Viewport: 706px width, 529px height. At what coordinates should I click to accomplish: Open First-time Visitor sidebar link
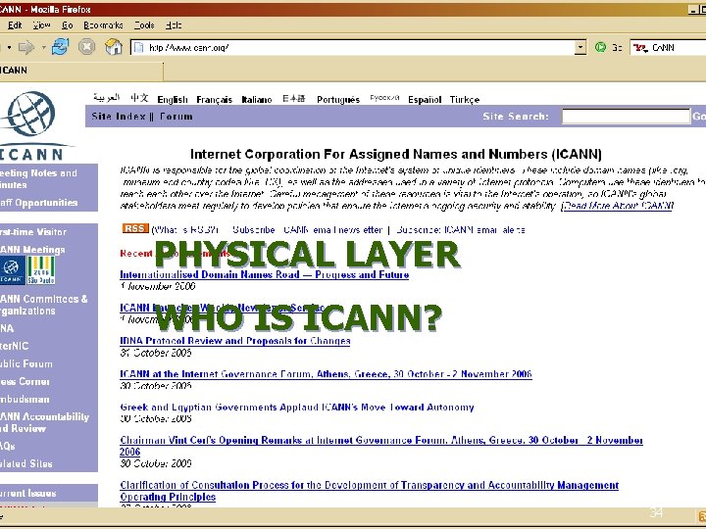pyautogui.click(x=33, y=231)
